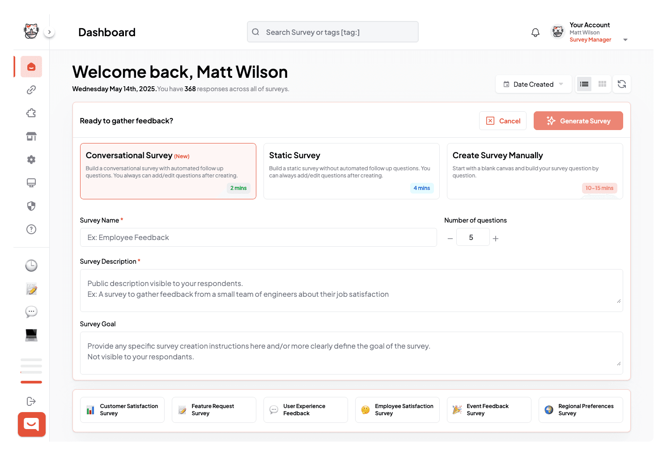Open the puzzle piece integrations icon
Image resolution: width=667 pixels, height=455 pixels.
click(x=31, y=113)
